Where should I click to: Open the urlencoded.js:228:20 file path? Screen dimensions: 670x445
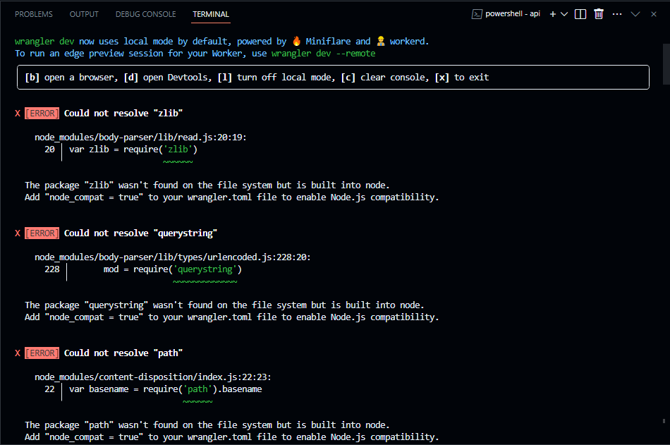(x=173, y=257)
